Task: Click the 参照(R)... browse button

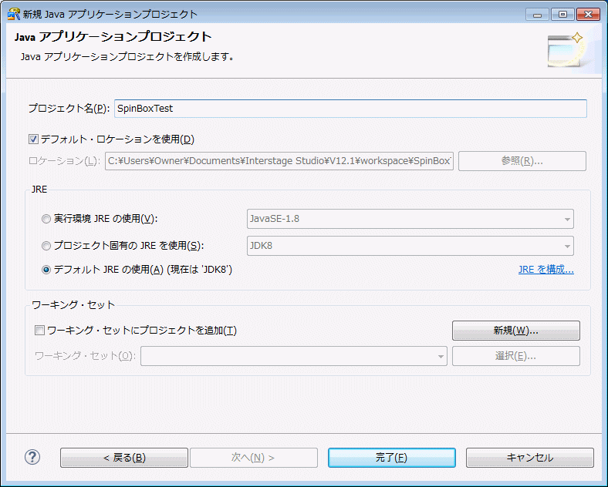Action: tap(522, 161)
